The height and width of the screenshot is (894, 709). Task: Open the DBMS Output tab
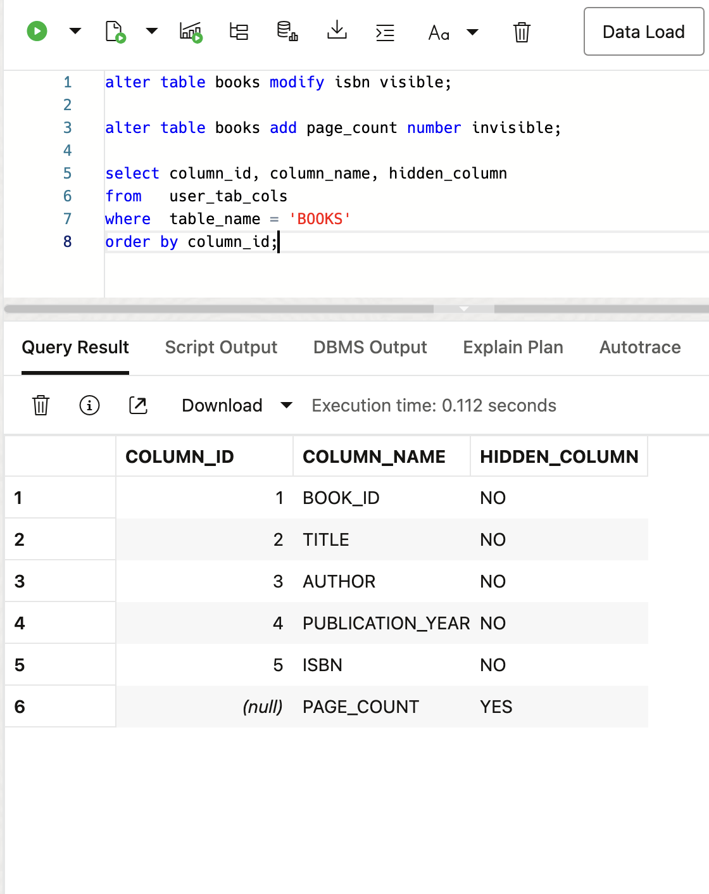point(370,348)
